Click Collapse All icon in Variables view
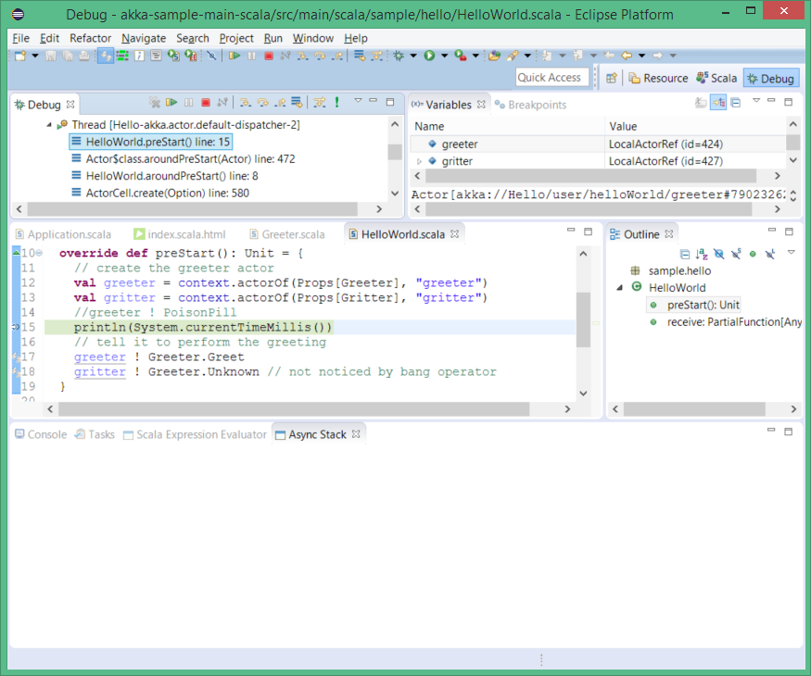The width and height of the screenshot is (811, 676). (735, 103)
